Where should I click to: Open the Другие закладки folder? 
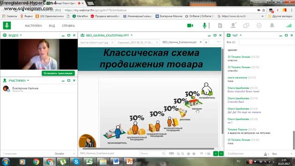pyautogui.click(x=280, y=16)
